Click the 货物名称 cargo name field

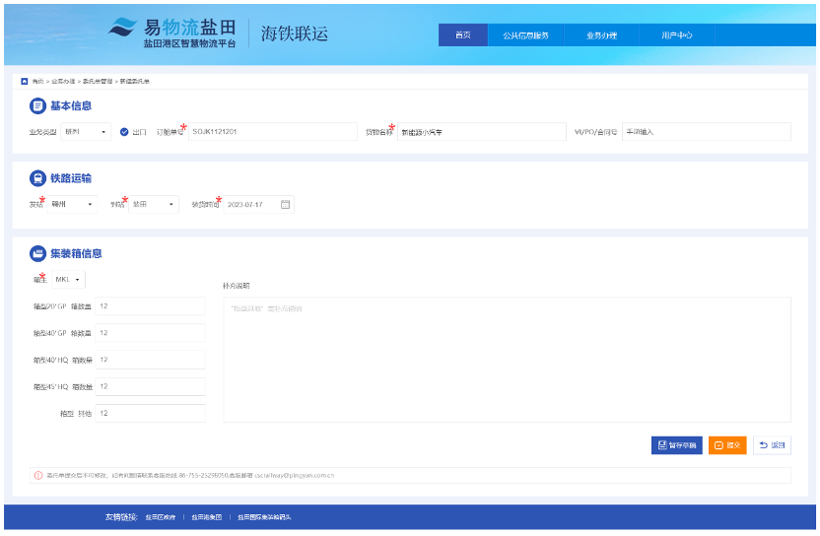coord(482,132)
